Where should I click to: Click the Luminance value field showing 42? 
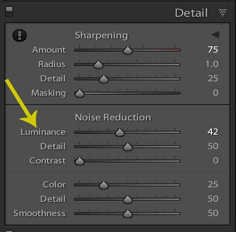[x=213, y=132]
